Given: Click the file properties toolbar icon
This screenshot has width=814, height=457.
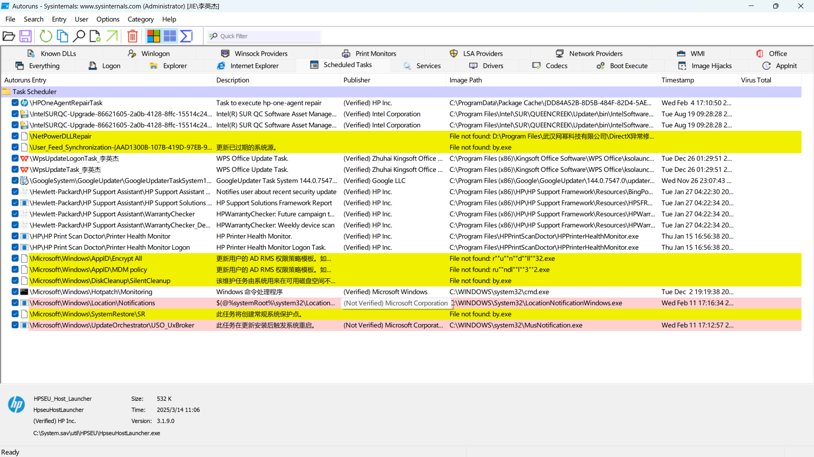Looking at the screenshot, I should tap(95, 36).
